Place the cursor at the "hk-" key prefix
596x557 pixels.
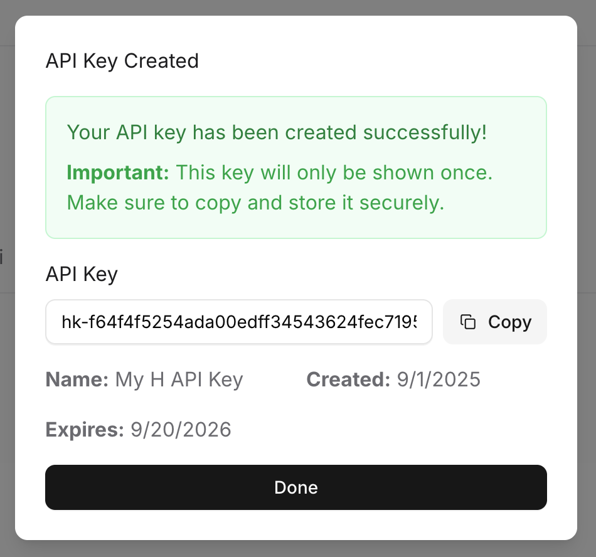coord(75,322)
